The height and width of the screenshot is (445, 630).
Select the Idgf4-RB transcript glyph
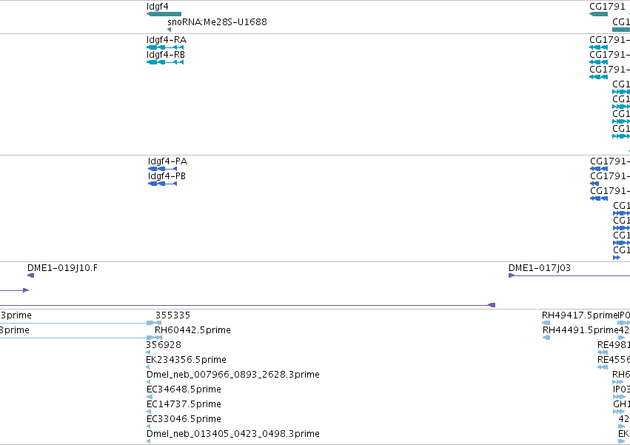click(x=165, y=62)
